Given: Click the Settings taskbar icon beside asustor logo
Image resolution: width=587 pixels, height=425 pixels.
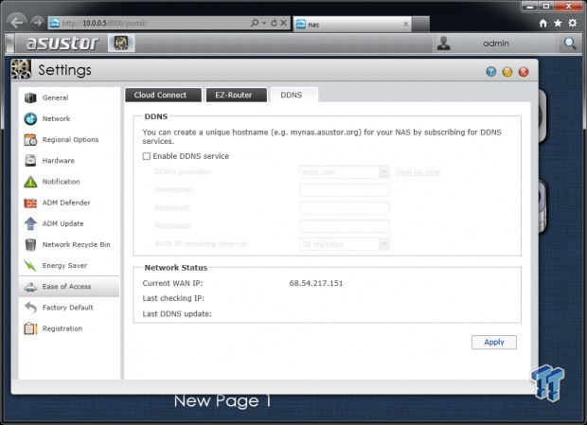Looking at the screenshot, I should [x=121, y=43].
